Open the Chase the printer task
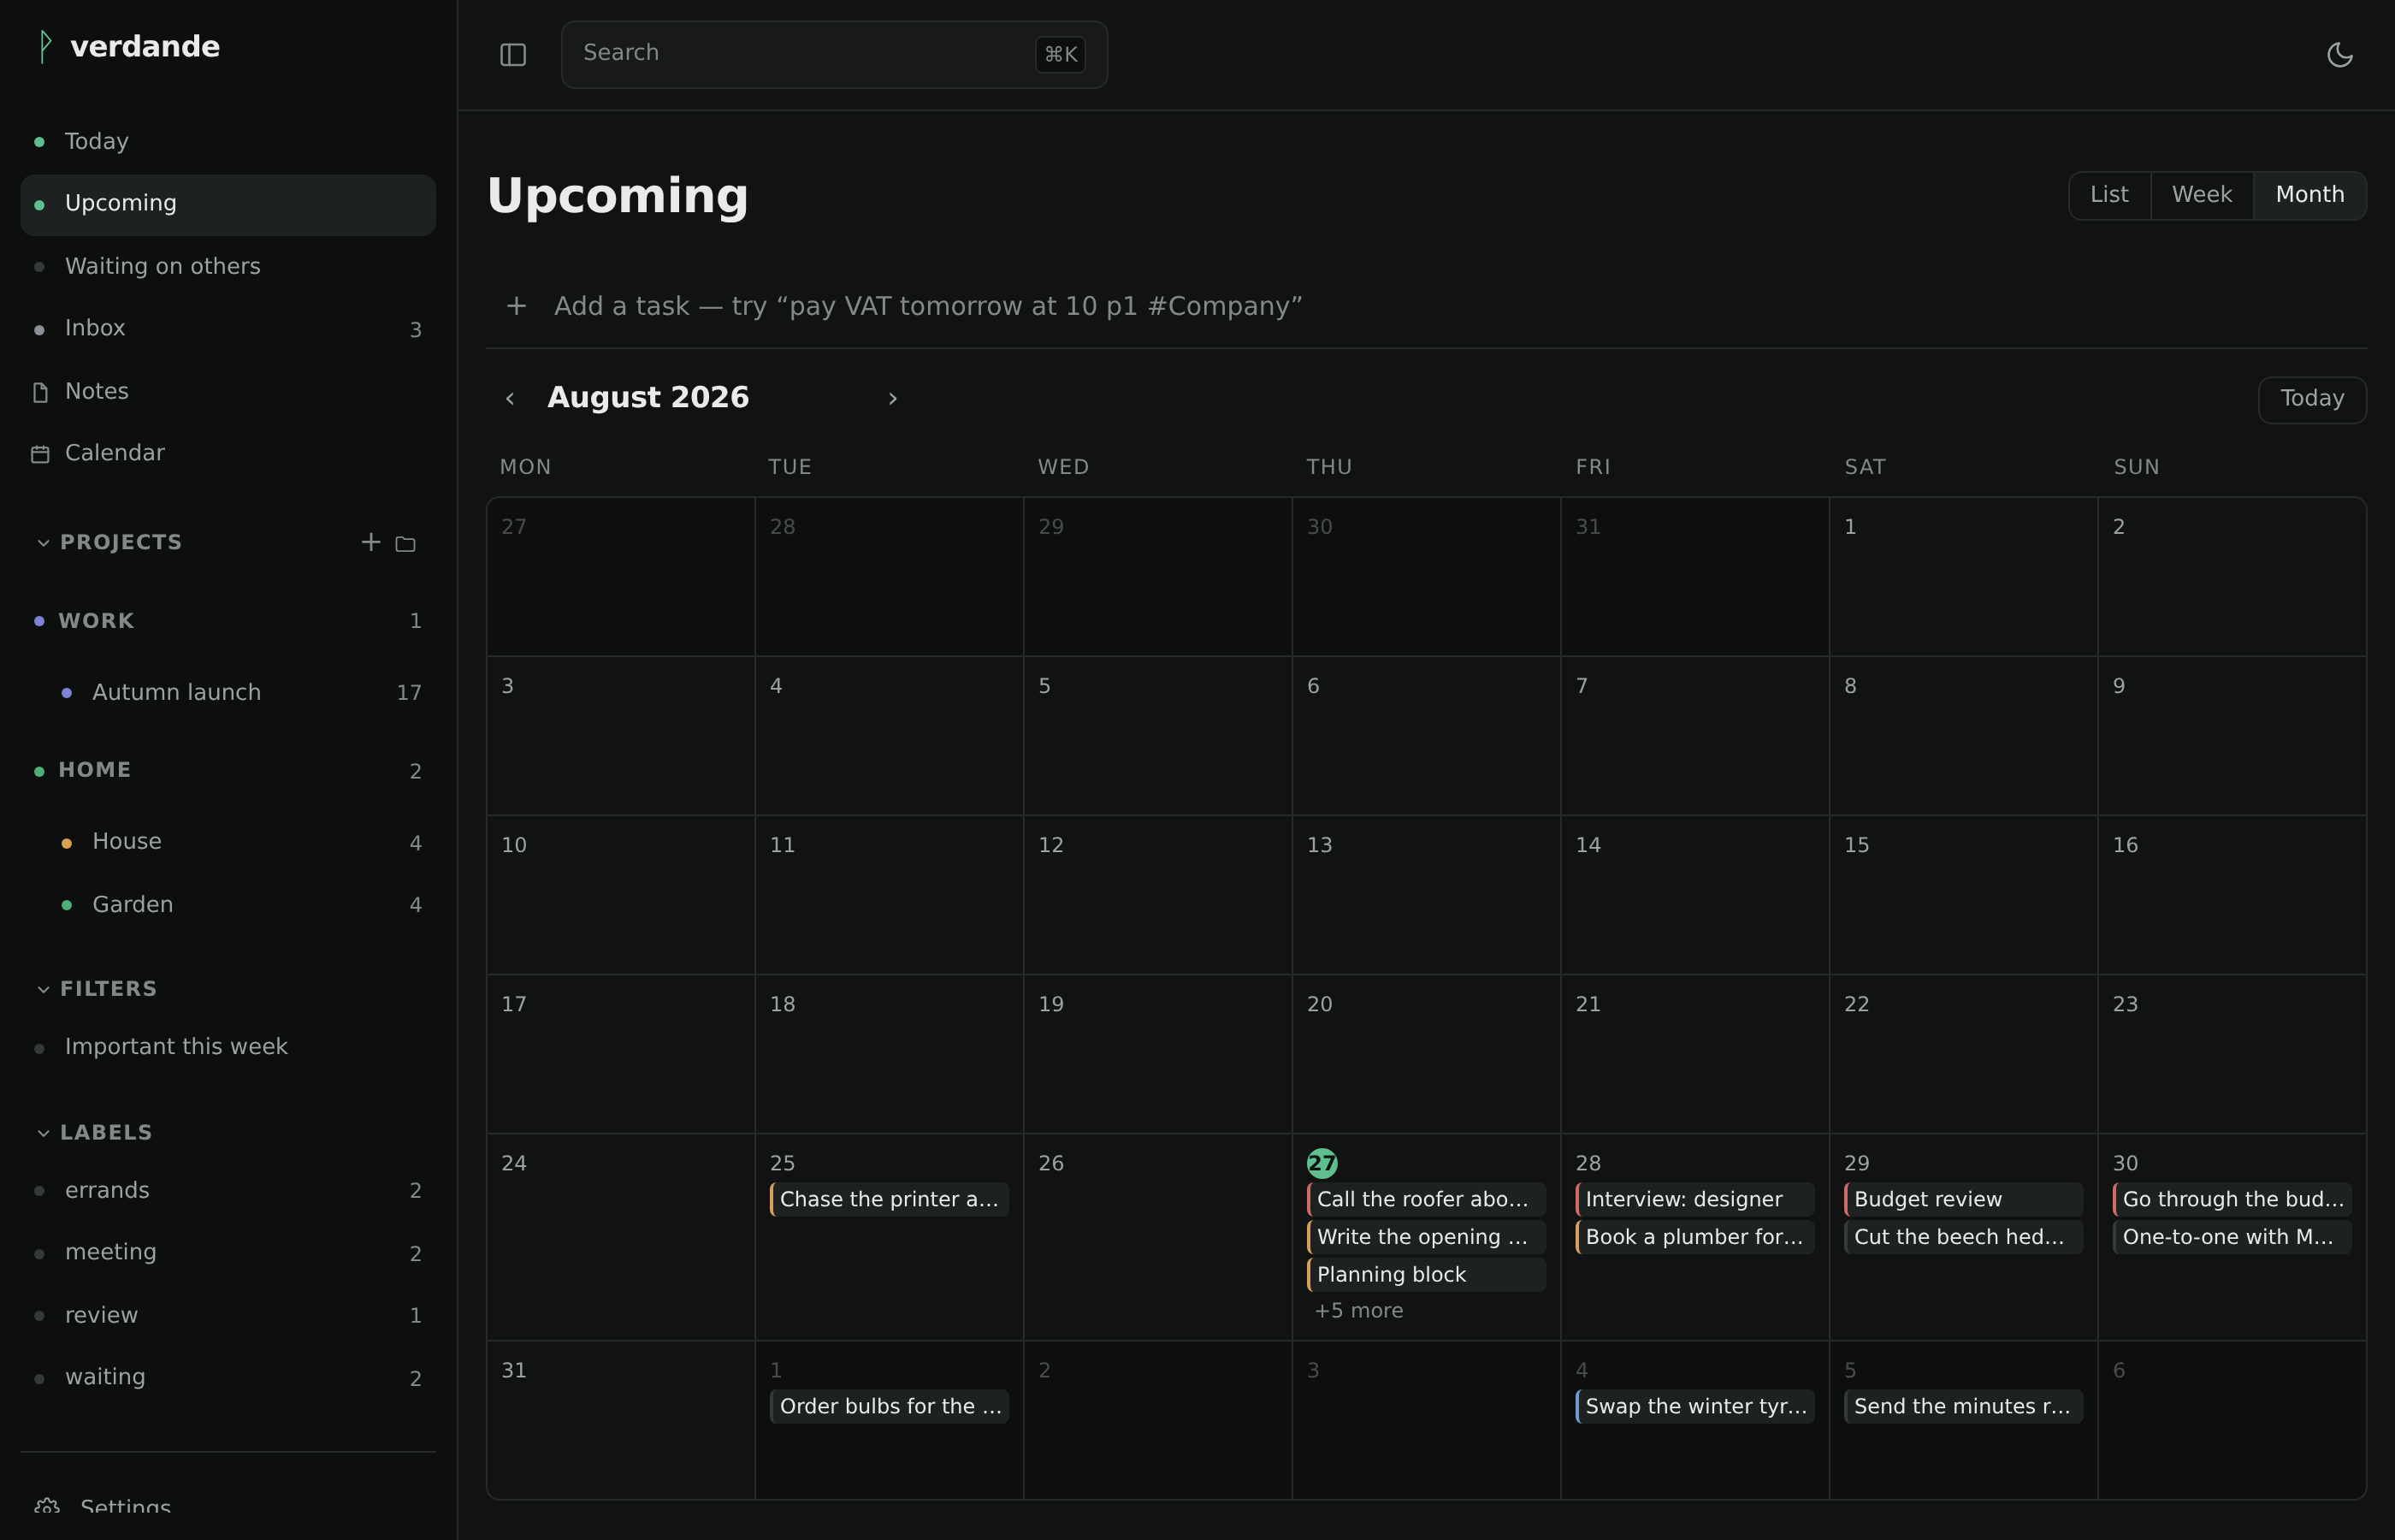 click(x=889, y=1199)
